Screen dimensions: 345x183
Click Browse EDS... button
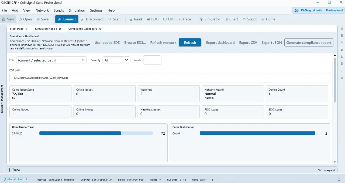pyautogui.click(x=135, y=42)
